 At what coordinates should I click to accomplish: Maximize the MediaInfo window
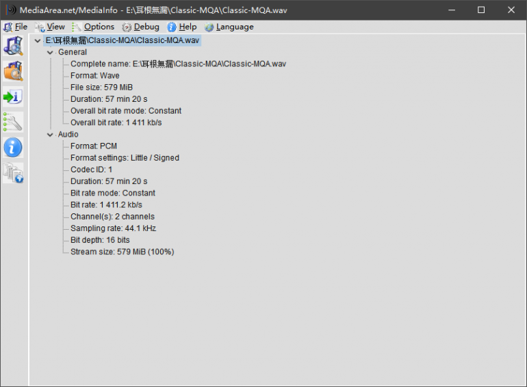click(x=481, y=10)
